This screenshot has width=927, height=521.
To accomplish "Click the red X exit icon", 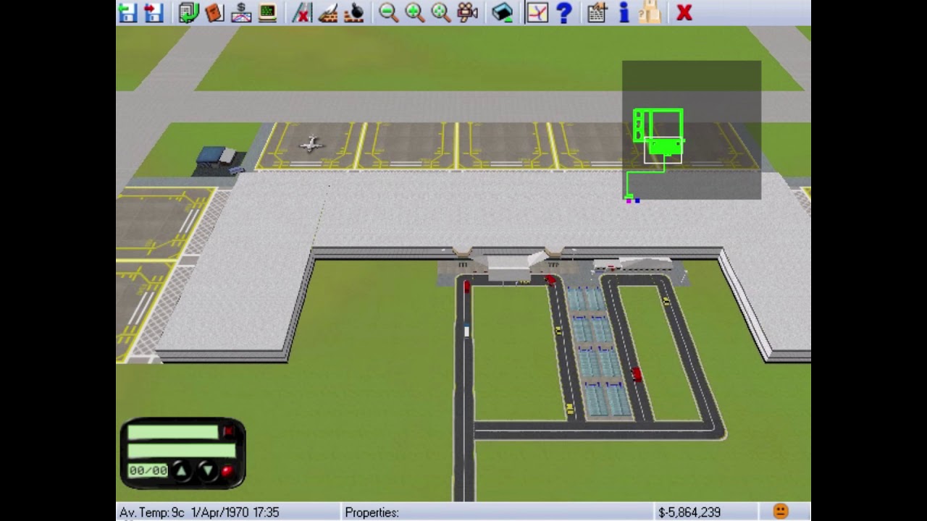I will click(x=684, y=12).
